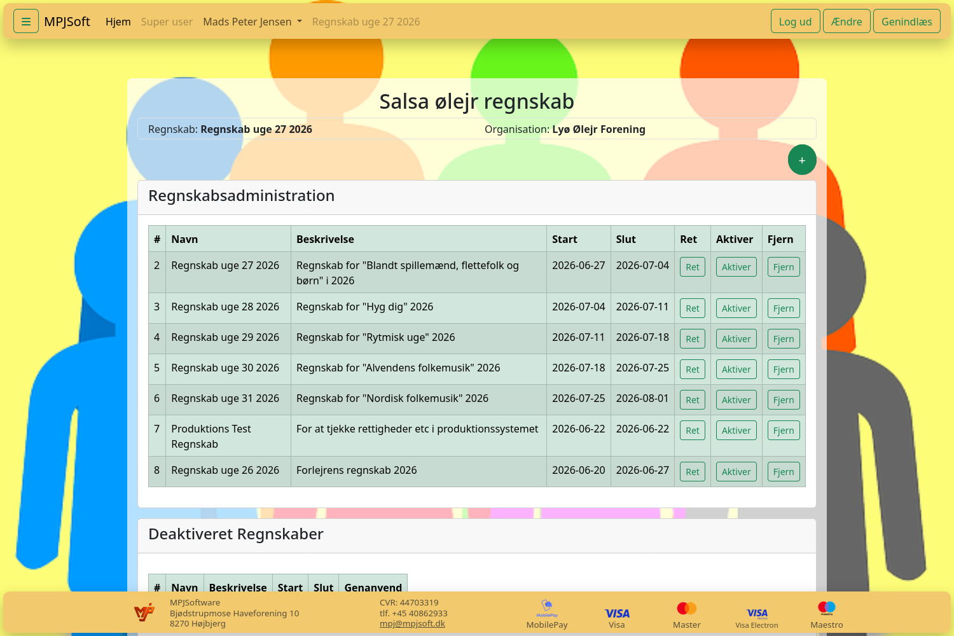The height and width of the screenshot is (636, 954).
Task: Click Ret for Regnskab uge 26 2026
Action: (693, 472)
